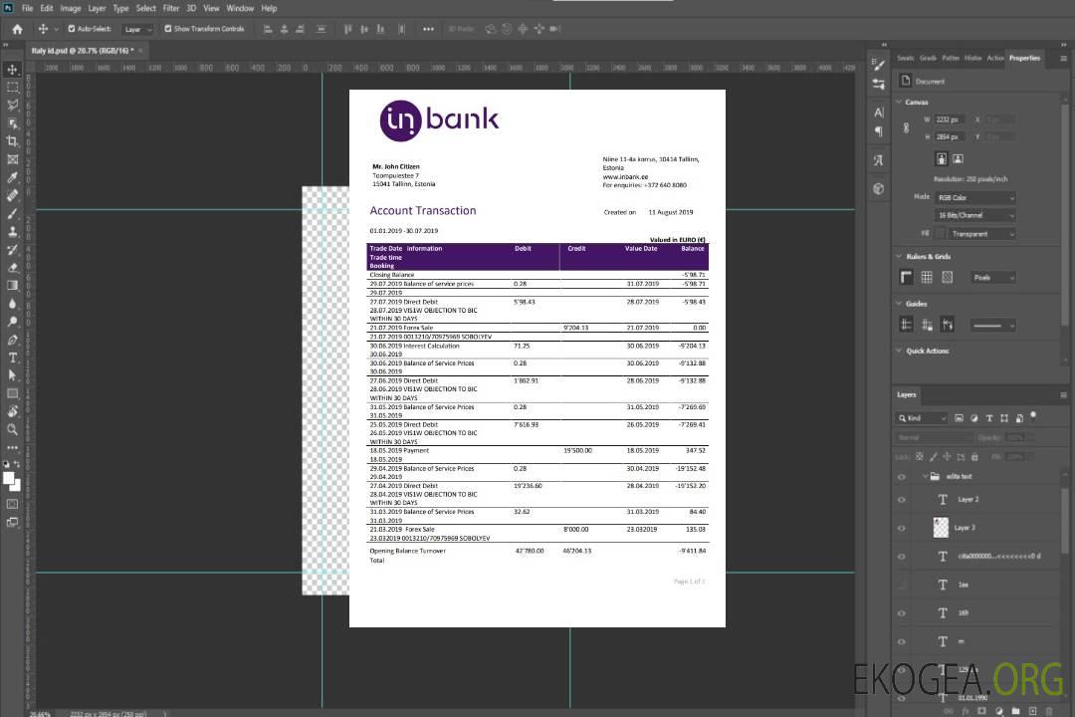Select the History Brush tool
Screen dimensions: 1075x717
click(12, 250)
